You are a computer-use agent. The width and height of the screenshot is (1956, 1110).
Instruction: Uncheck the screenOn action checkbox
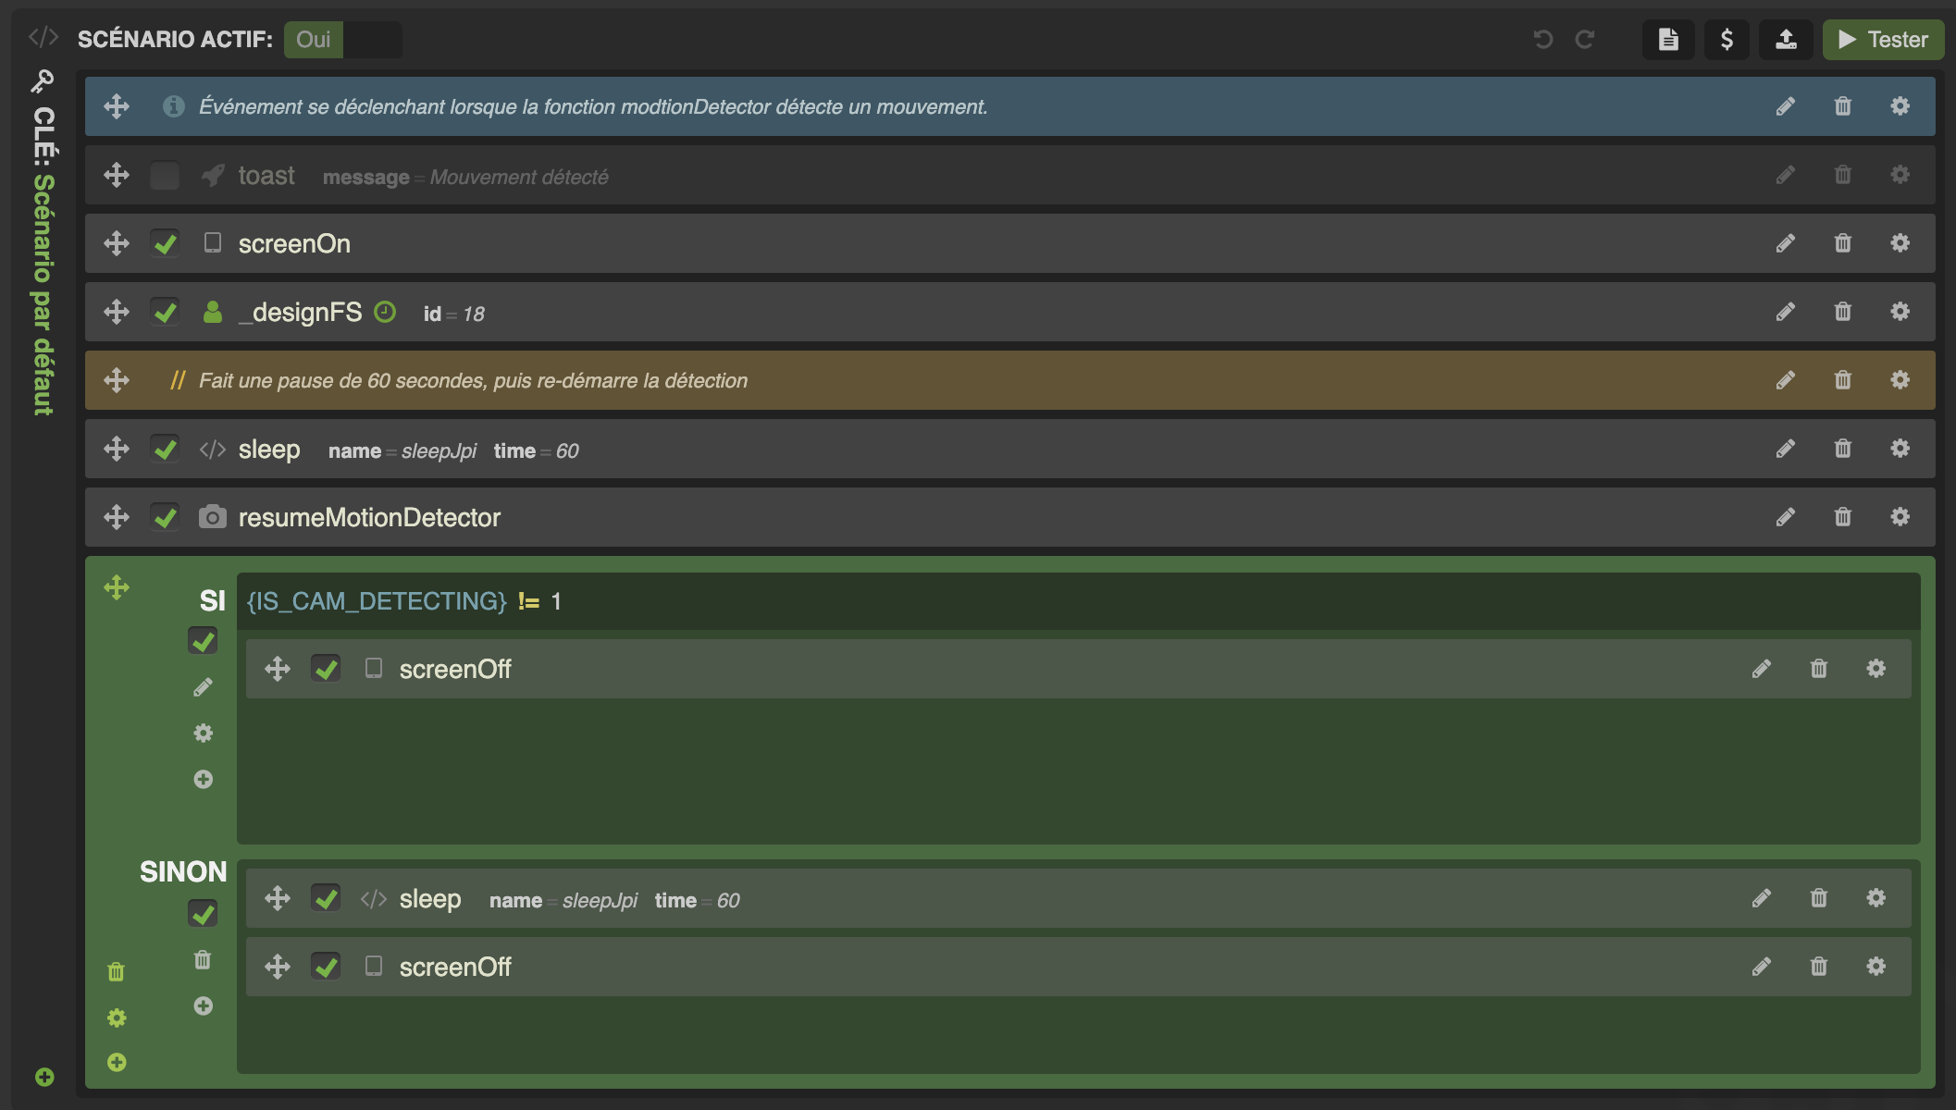click(165, 242)
